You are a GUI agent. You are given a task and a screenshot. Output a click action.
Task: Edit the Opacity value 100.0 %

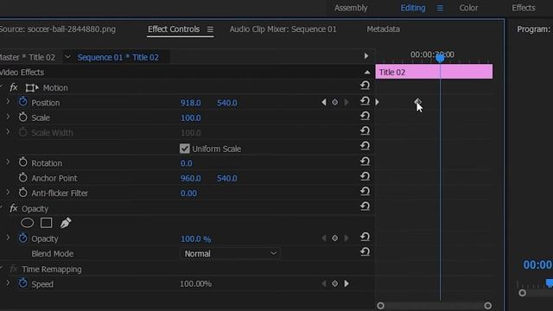[196, 239]
